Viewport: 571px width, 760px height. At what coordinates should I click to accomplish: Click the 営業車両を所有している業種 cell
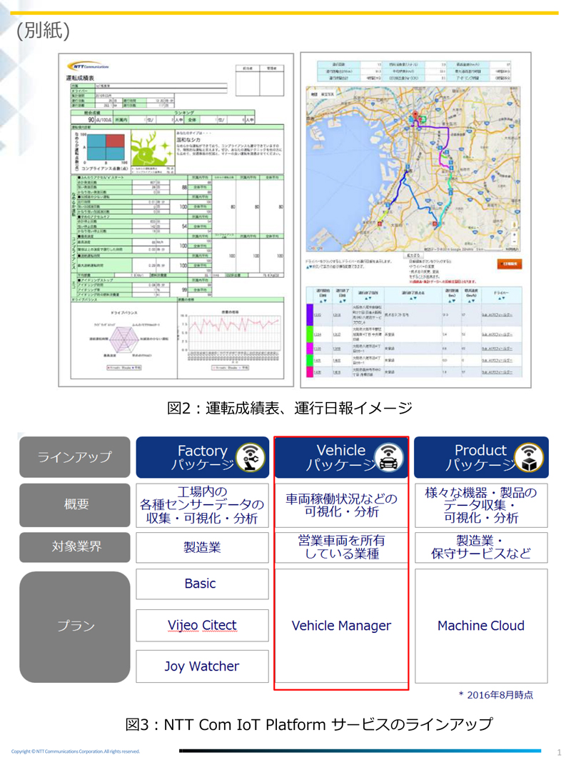[341, 548]
